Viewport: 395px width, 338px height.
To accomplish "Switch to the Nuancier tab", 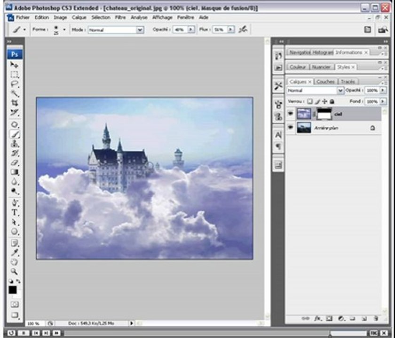I will pos(321,67).
